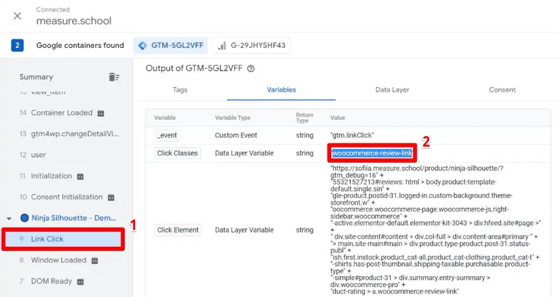Click the measure.school connected domain title
The width and height of the screenshot is (558, 297).
(74, 21)
